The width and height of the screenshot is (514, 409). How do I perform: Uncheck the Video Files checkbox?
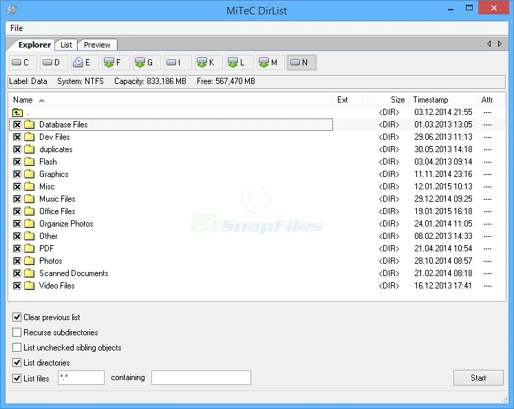coord(17,286)
